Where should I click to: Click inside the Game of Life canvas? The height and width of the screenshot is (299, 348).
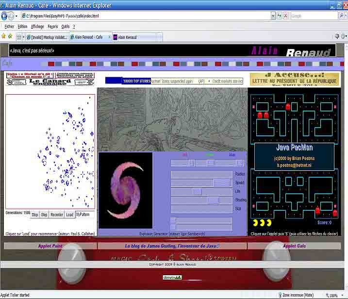(x=50, y=151)
